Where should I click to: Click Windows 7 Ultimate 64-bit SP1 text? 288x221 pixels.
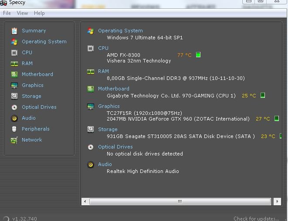(145, 38)
